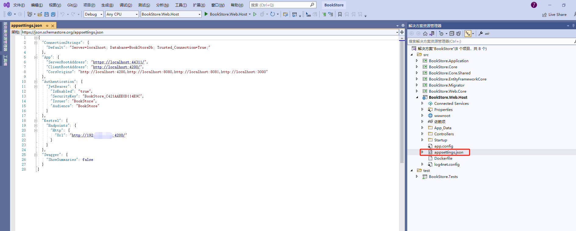This screenshot has width=576, height=231.
Task: Select Dockerfile in Solution Explorer
Action: [x=443, y=158]
